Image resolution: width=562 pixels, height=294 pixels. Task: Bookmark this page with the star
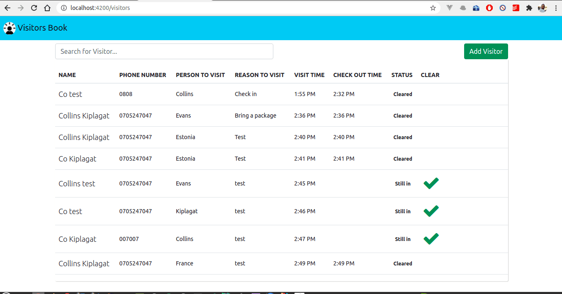click(433, 8)
